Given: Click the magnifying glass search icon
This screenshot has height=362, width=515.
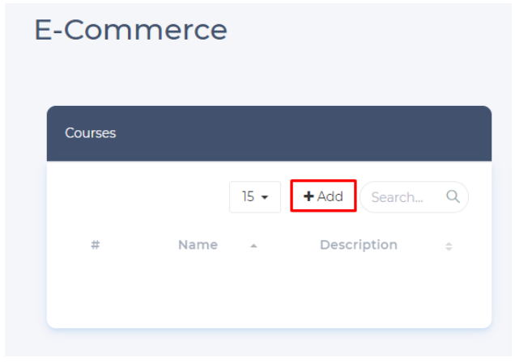Looking at the screenshot, I should [453, 196].
